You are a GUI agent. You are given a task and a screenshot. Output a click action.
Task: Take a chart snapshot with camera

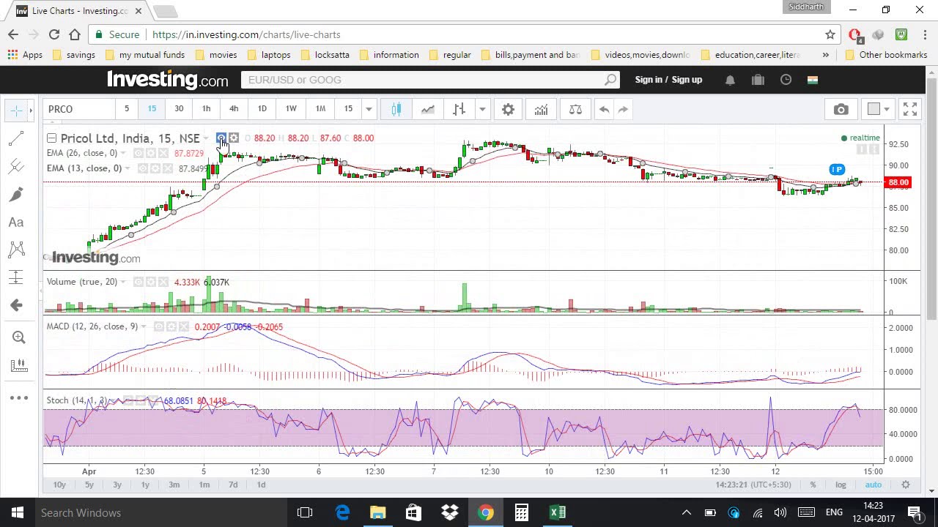[841, 109]
